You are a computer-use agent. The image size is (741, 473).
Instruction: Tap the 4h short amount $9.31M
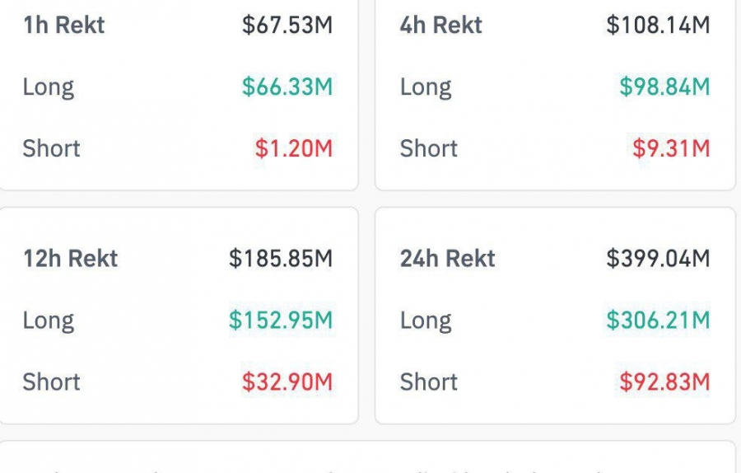coord(671,149)
